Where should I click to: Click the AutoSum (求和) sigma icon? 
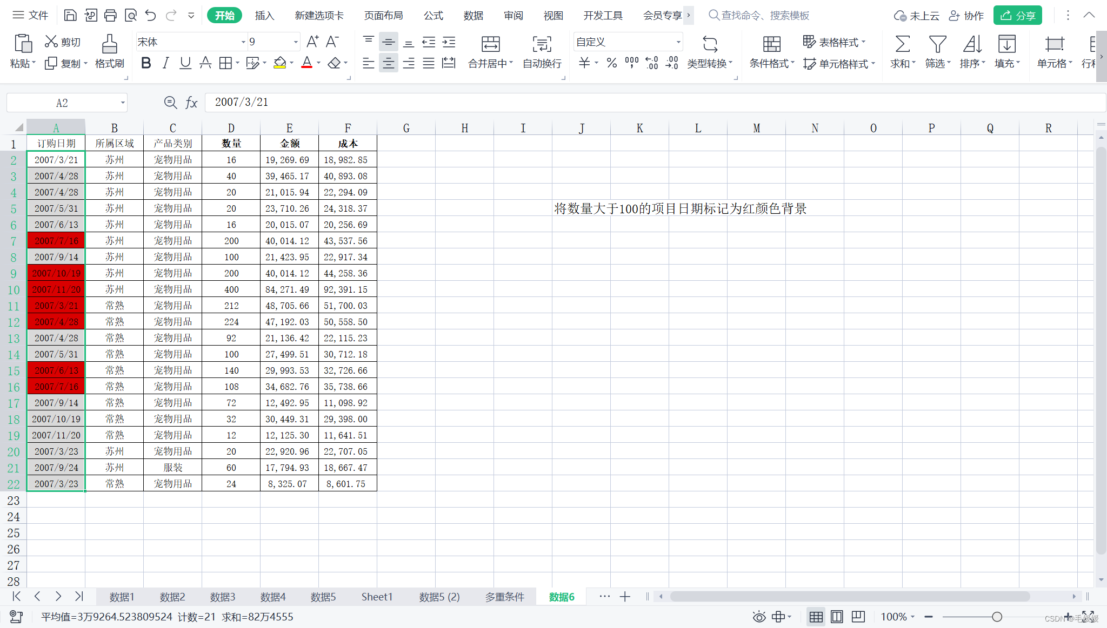[902, 44]
